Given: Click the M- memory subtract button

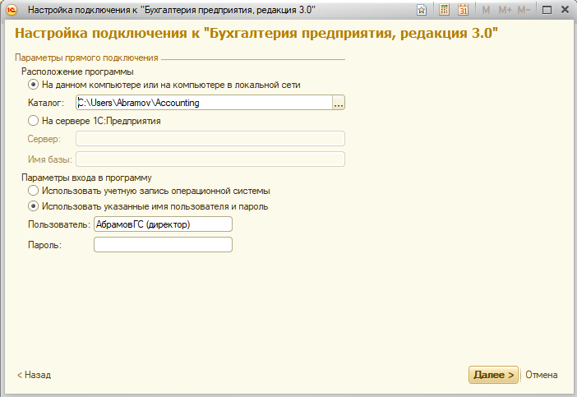Looking at the screenshot, I should pyautogui.click(x=524, y=10).
